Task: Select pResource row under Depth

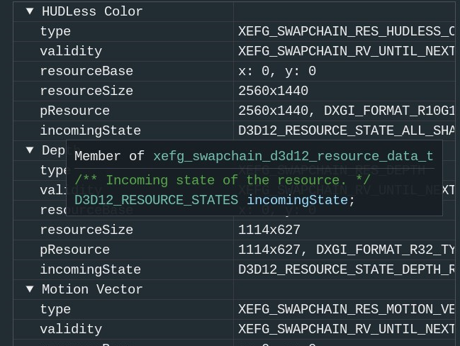Action: 74,250
